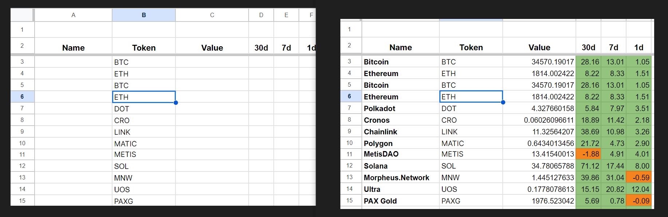Select the orange -1.88 cell

tap(588, 154)
